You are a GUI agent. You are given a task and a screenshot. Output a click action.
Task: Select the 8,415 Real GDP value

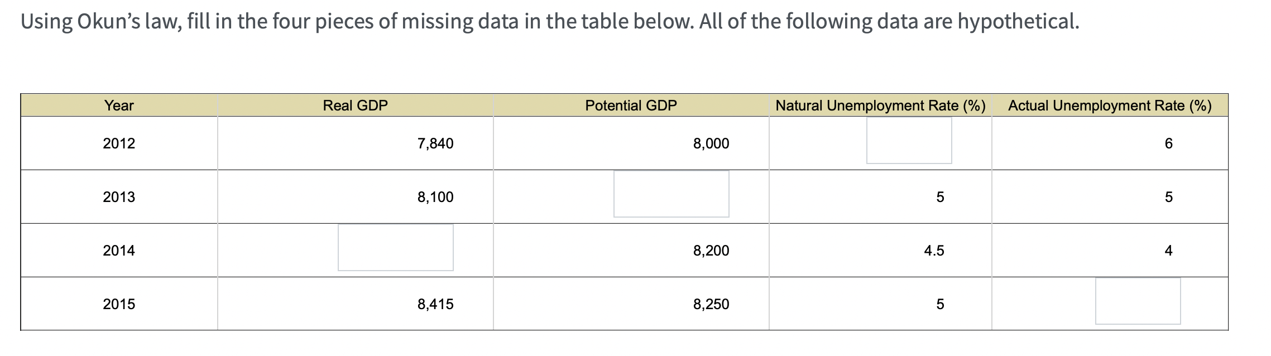[x=435, y=304]
